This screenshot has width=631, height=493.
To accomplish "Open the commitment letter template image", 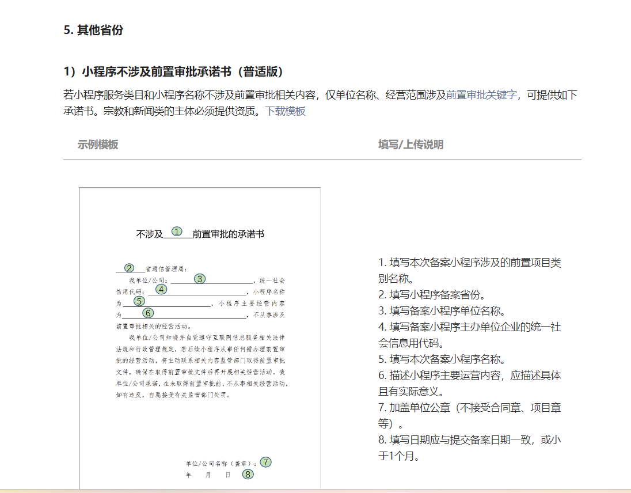I will 200,338.
